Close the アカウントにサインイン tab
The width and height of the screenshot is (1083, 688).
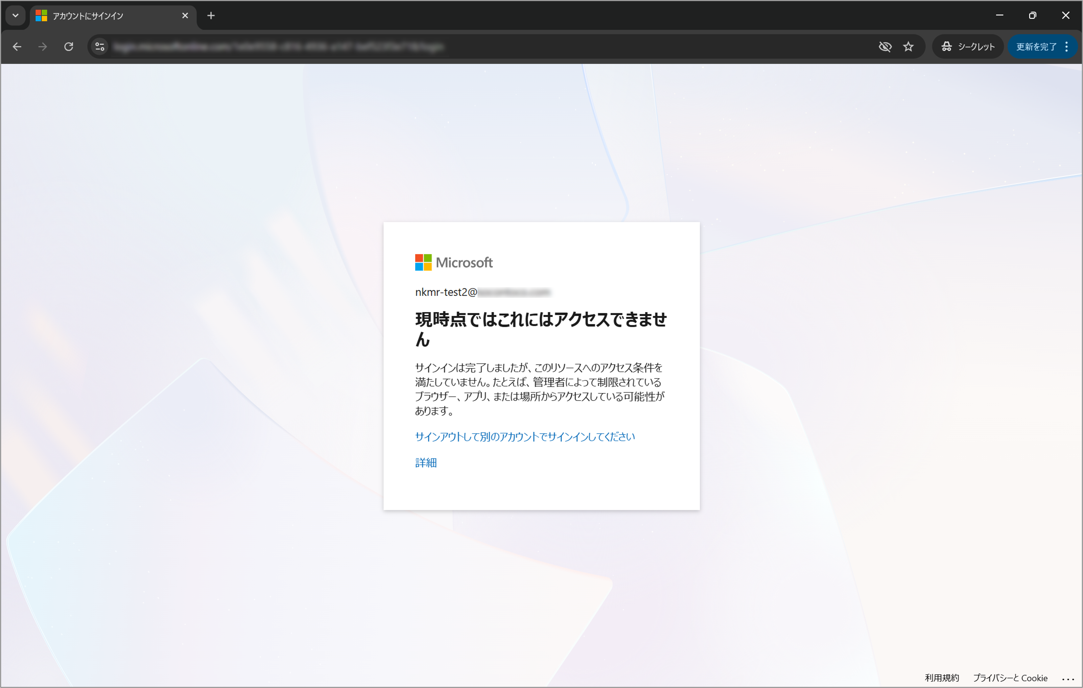coord(185,16)
